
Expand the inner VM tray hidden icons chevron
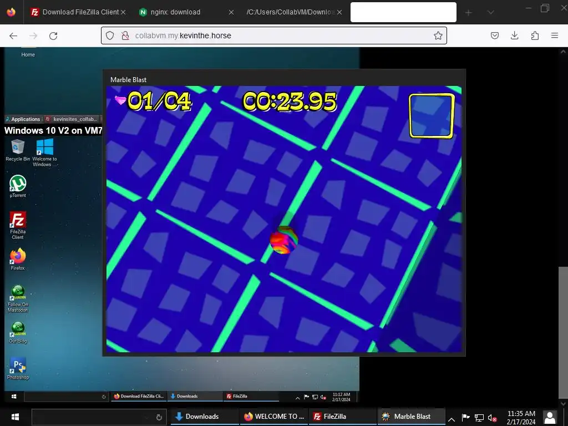point(297,397)
